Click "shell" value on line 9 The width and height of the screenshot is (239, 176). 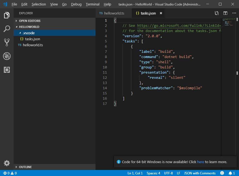pyautogui.click(x=163, y=62)
